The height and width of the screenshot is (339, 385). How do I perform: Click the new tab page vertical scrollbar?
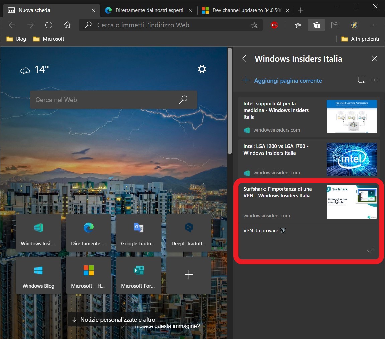(230, 101)
